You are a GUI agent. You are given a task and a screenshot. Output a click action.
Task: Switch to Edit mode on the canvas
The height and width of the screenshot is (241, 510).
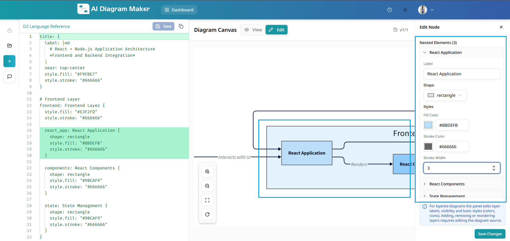click(x=276, y=30)
